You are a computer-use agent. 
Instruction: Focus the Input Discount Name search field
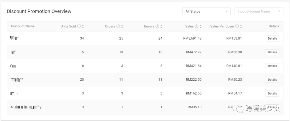tap(259, 11)
